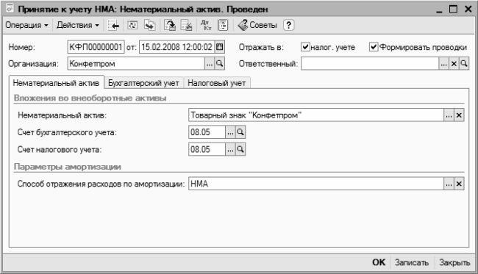Toggle Формировать проводки checkbox
Viewport: 478px width, 274px height.
(374, 47)
